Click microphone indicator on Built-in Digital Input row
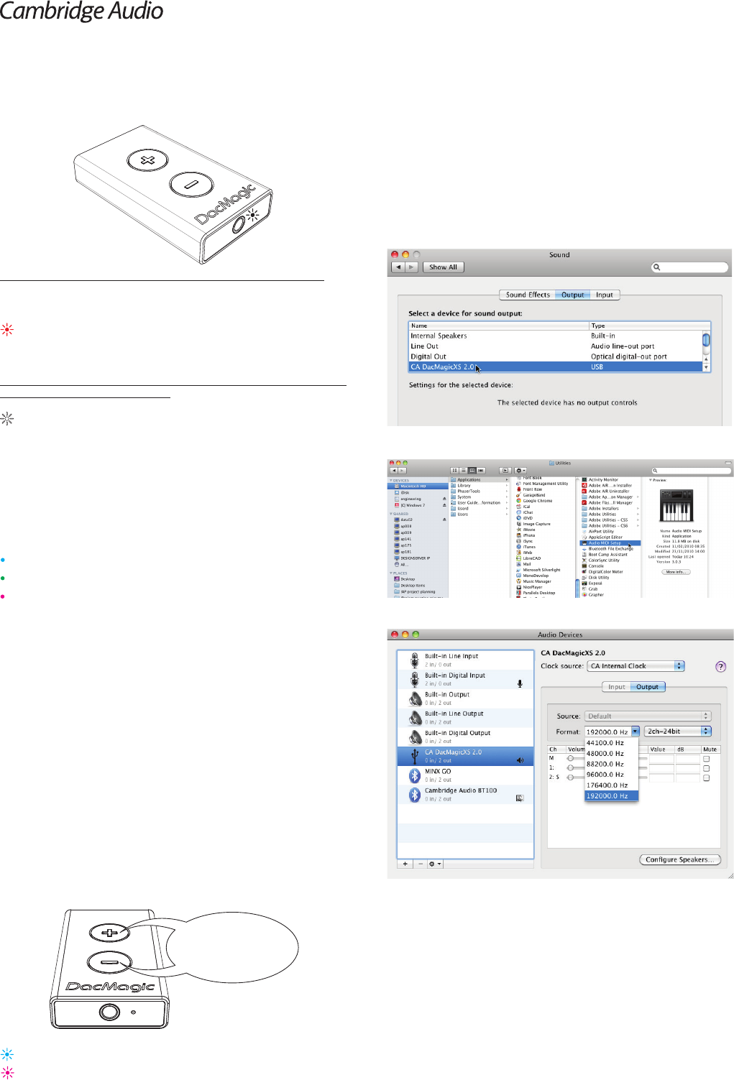This screenshot has width=734, height=1080. [x=520, y=683]
